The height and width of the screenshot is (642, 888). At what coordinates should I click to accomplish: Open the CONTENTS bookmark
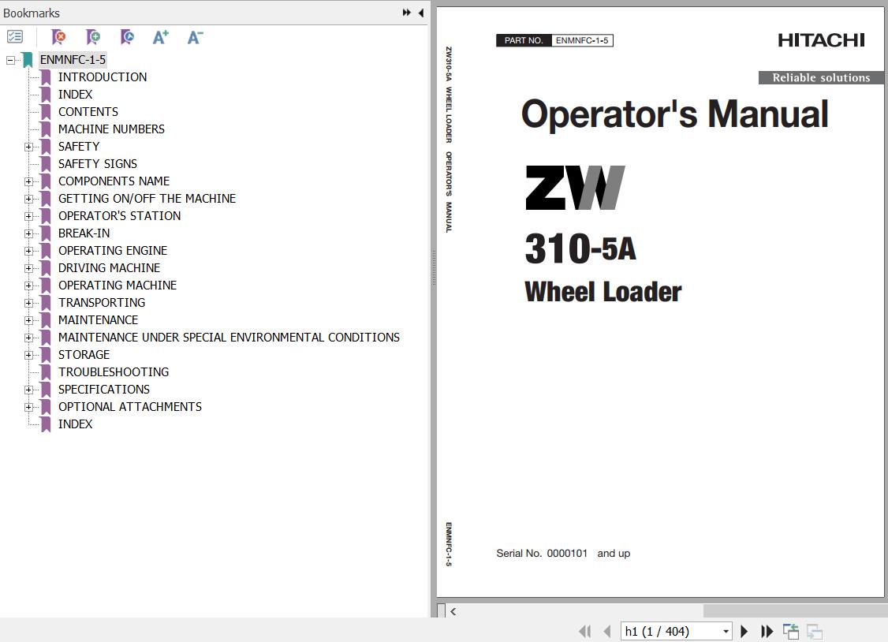(x=88, y=111)
